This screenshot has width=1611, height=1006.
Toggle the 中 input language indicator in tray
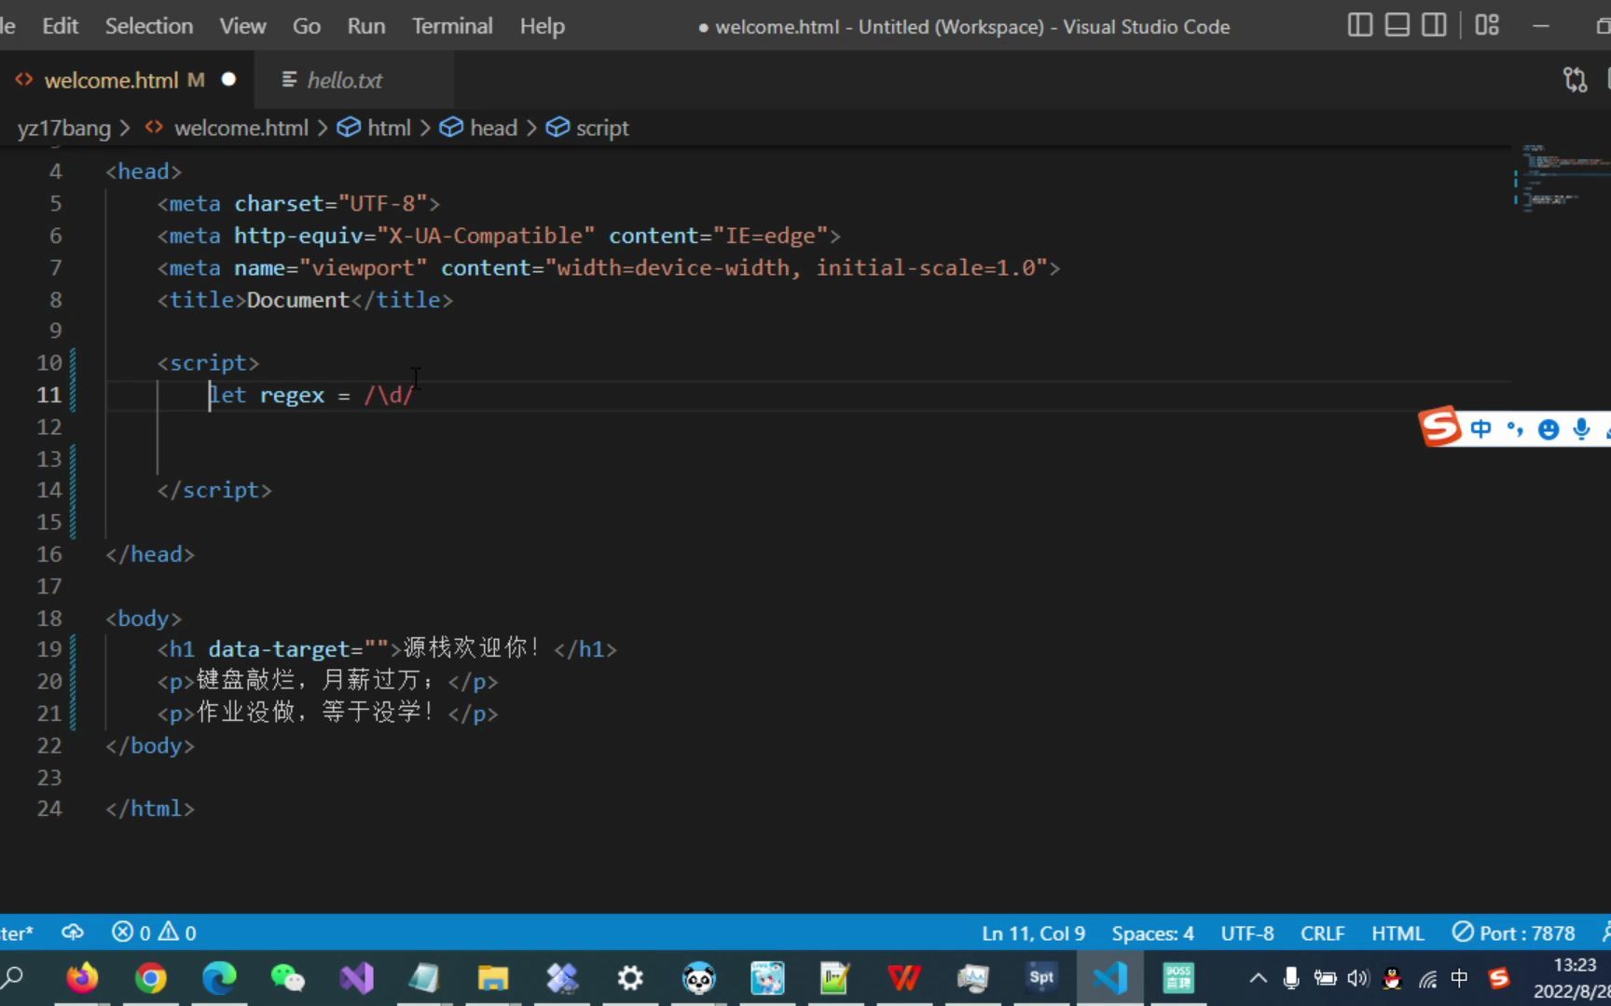(1460, 978)
